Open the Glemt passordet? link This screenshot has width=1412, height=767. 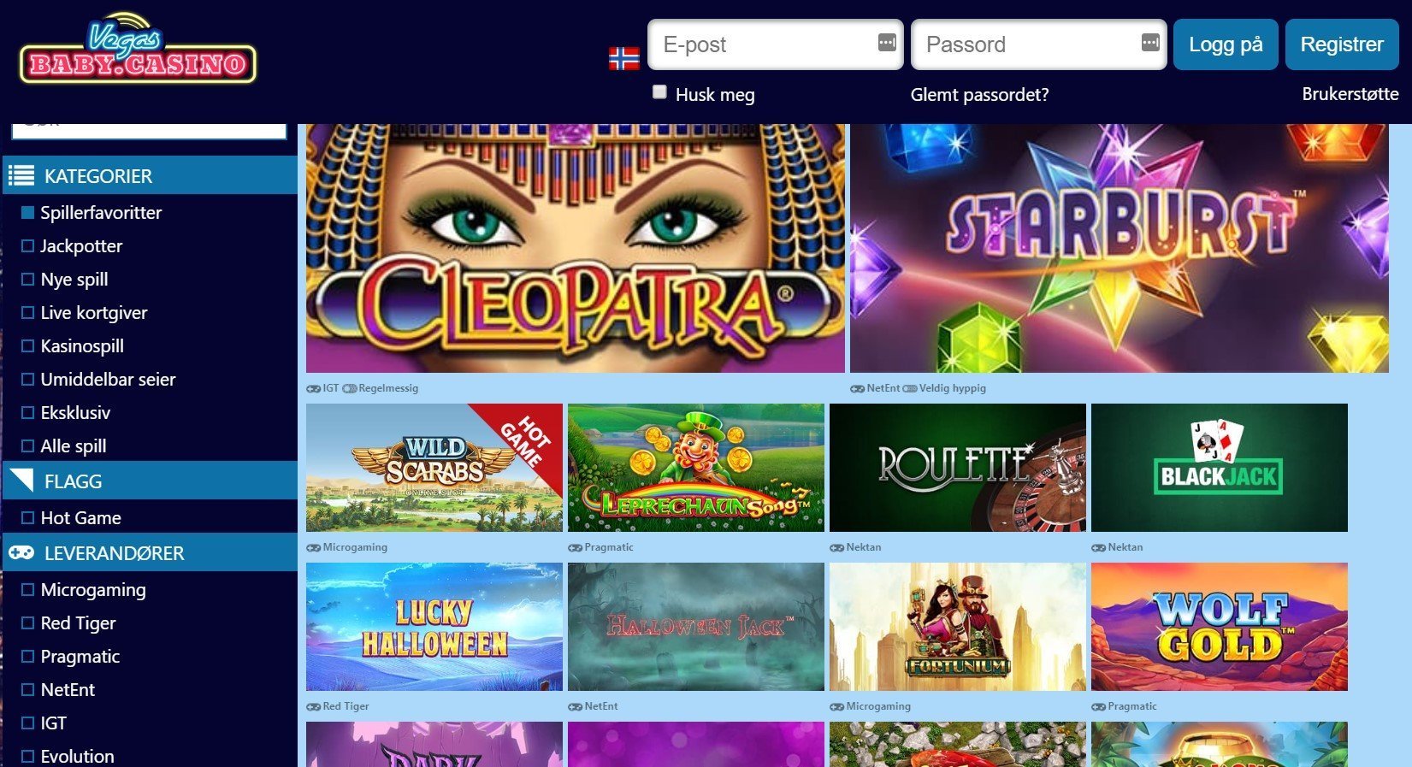pos(979,95)
